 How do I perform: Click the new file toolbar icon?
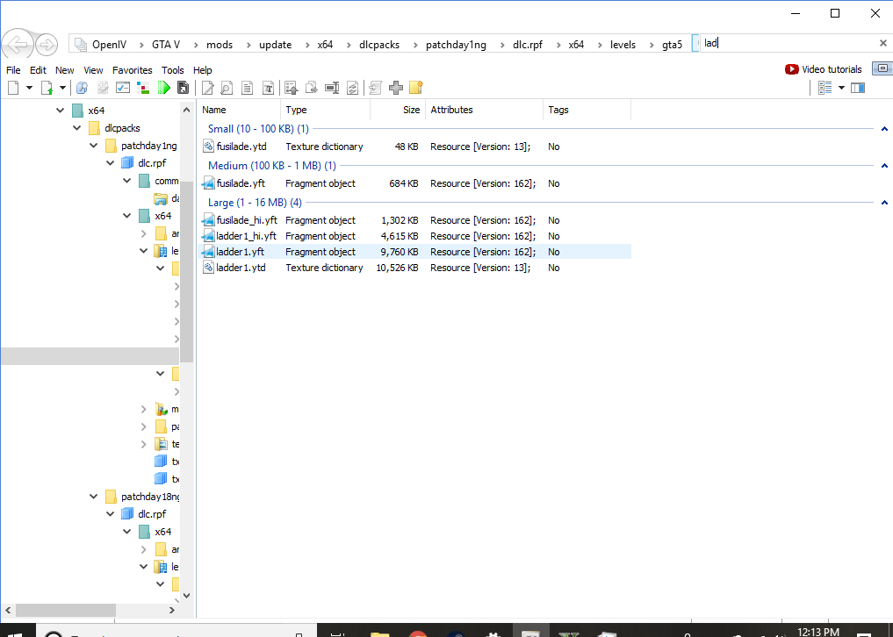click(x=13, y=87)
